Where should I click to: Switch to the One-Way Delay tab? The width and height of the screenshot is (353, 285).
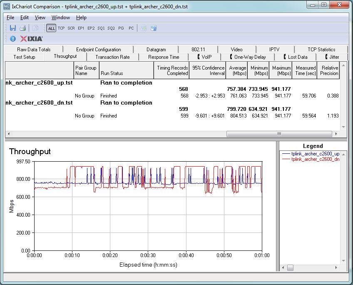click(248, 57)
